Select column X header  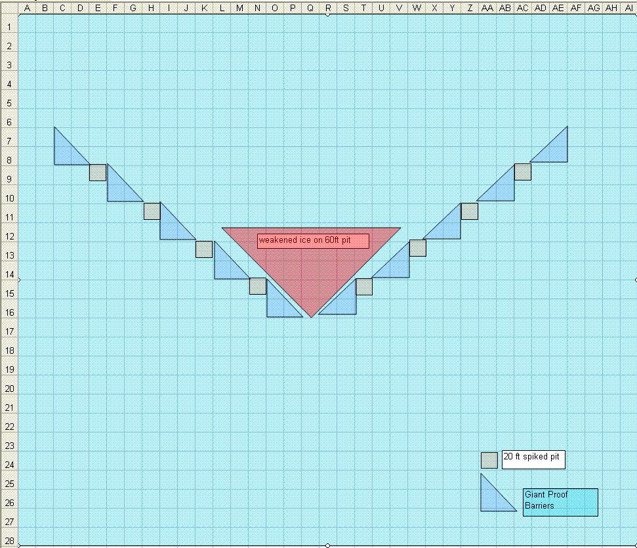coord(434,8)
